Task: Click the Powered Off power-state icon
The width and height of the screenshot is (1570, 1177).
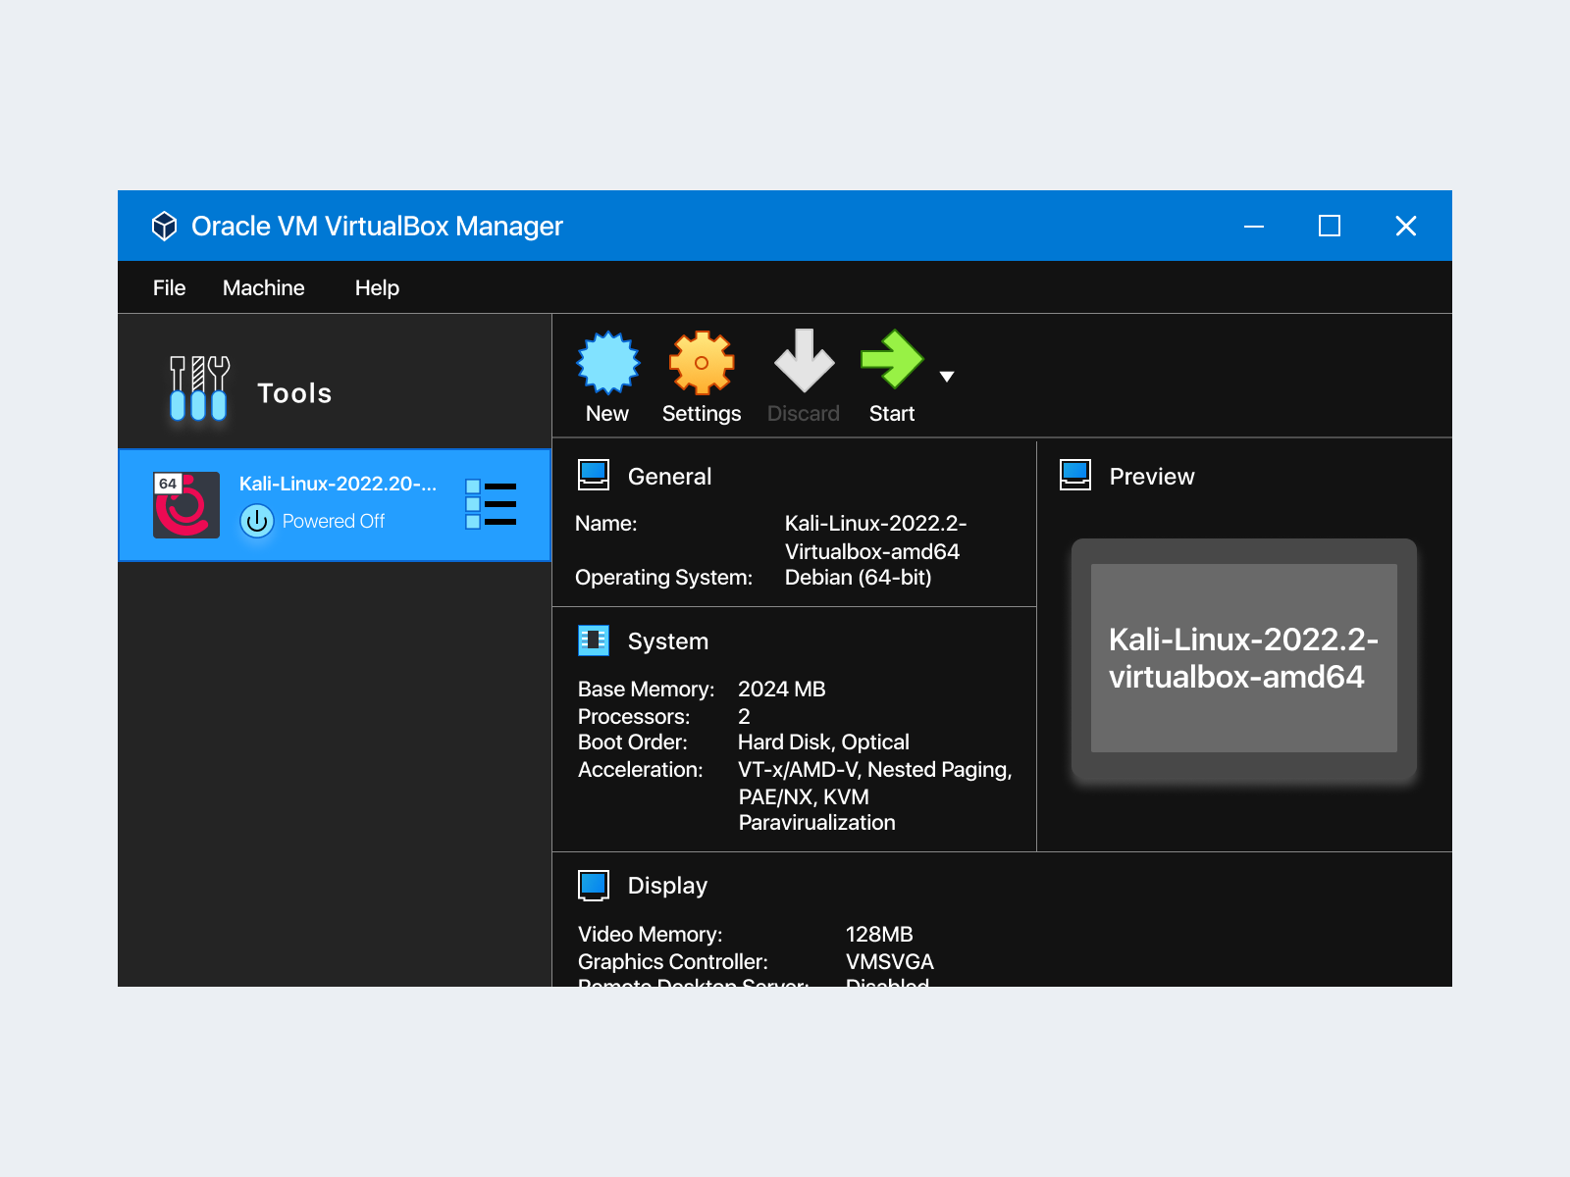Action: [x=257, y=521]
